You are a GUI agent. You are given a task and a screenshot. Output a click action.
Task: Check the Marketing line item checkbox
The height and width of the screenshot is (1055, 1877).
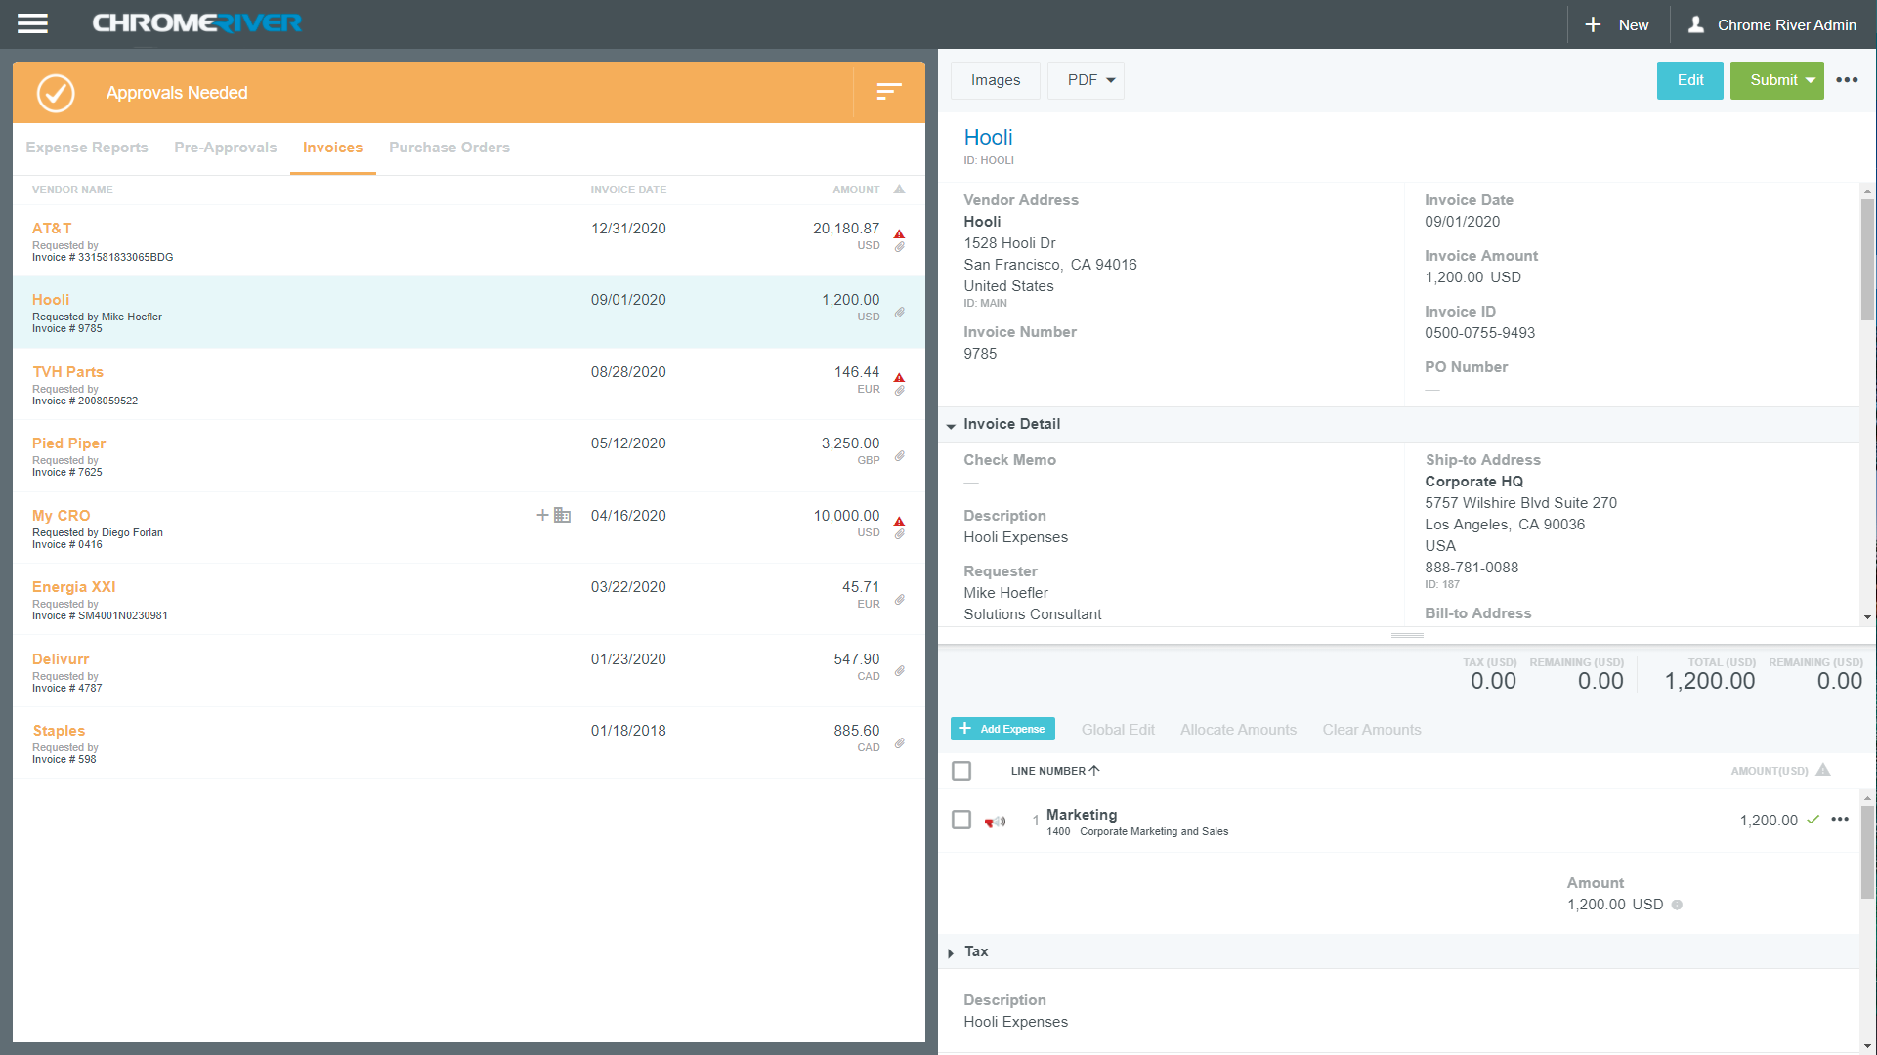[x=961, y=820]
